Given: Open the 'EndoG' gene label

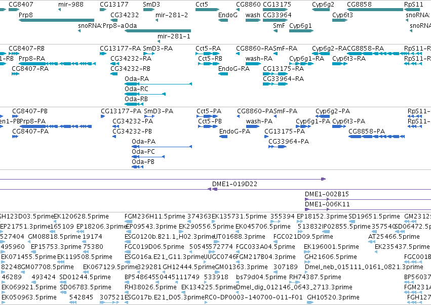Looking at the screenshot, I should click(x=228, y=15).
